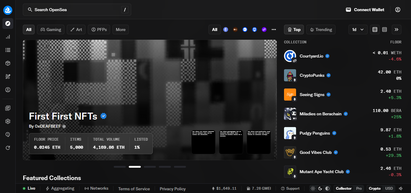Switch to the Trending tab
The height and width of the screenshot is (193, 411).
tap(321, 30)
